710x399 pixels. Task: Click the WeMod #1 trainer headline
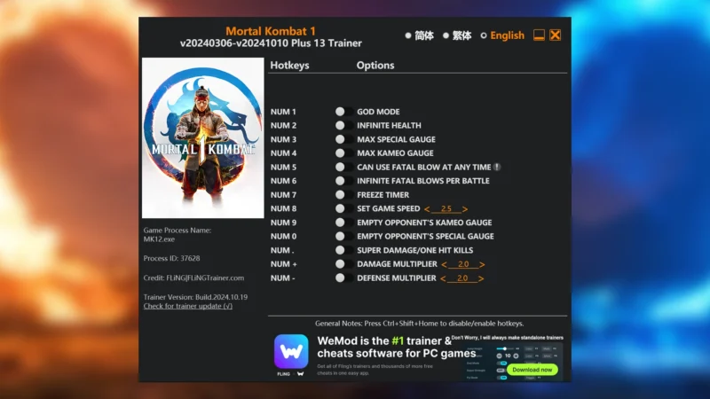tap(396, 347)
